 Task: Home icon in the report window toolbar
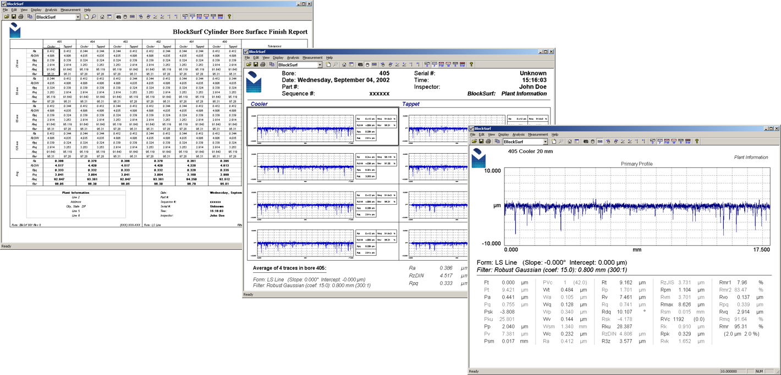click(102, 17)
